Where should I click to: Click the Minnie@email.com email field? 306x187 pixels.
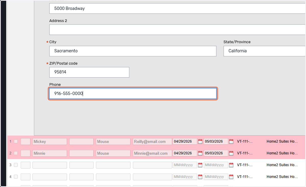pyautogui.click(x=152, y=153)
